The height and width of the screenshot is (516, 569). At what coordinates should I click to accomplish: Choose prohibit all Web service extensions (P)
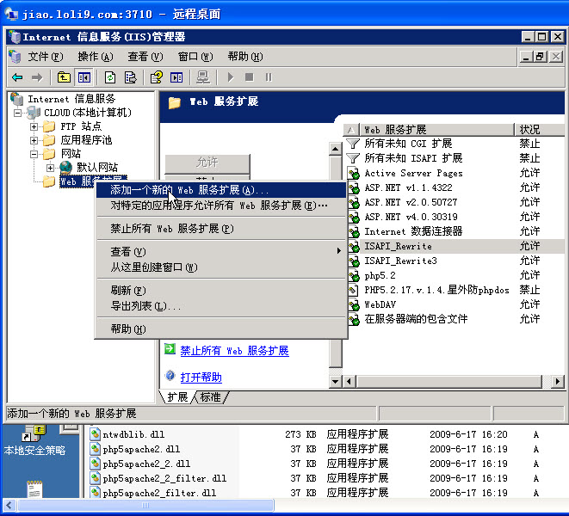(x=221, y=229)
